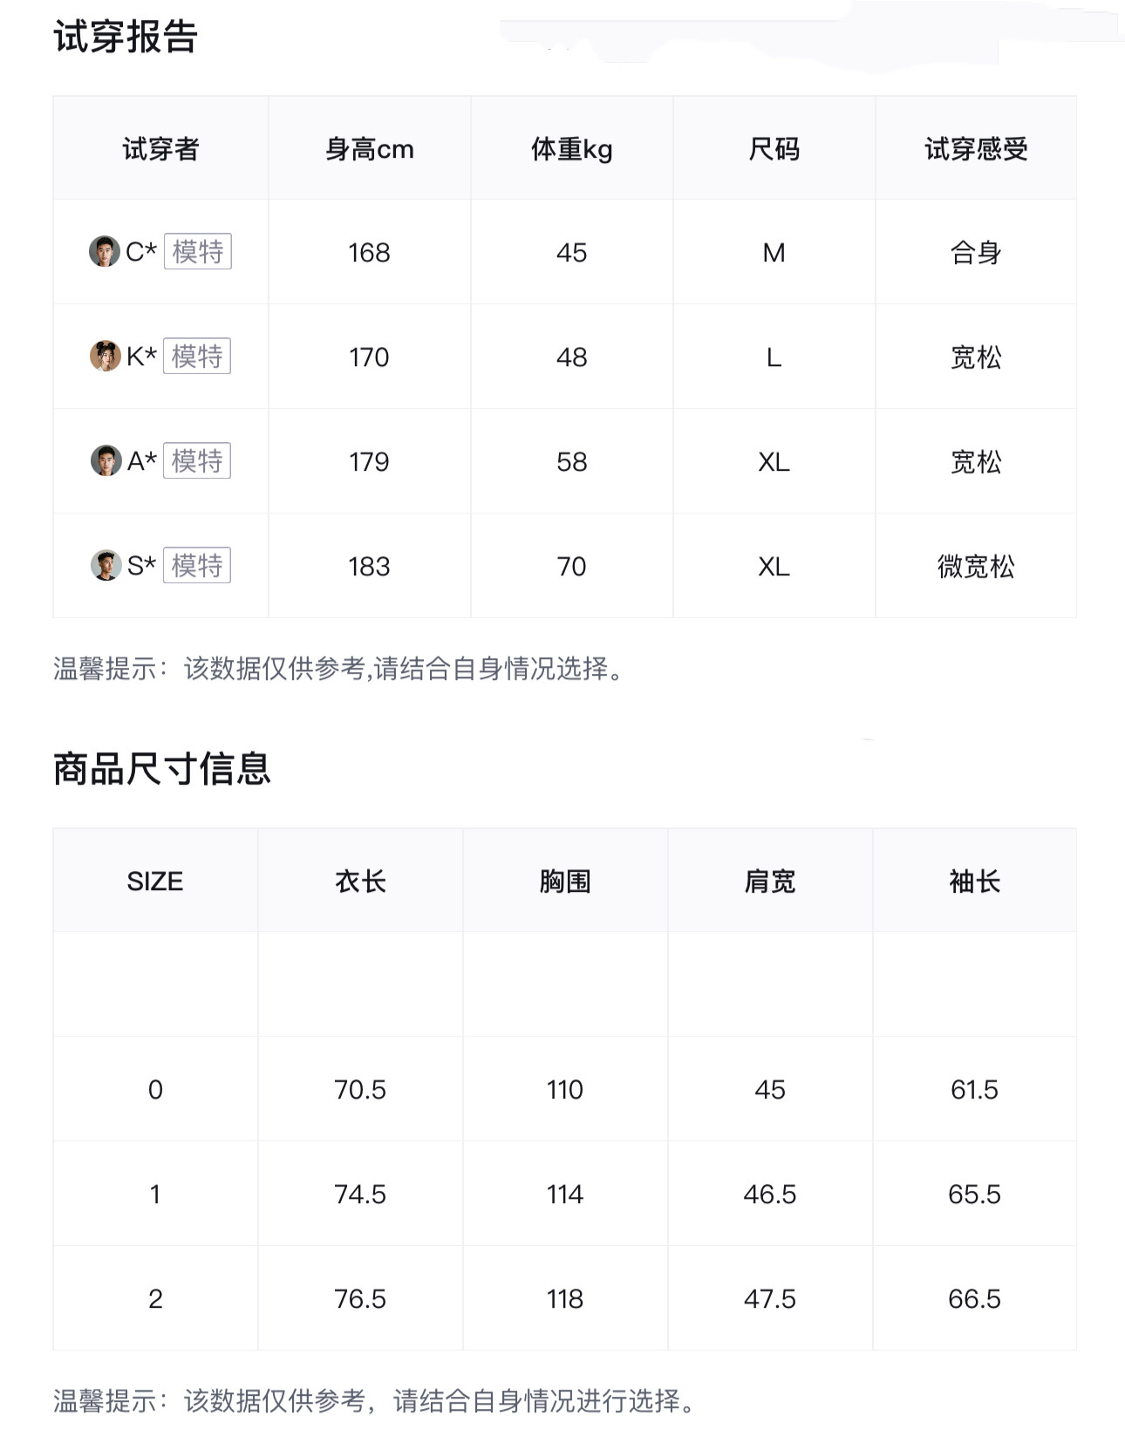Click the 商品尺寸信息 section heading

click(x=162, y=769)
